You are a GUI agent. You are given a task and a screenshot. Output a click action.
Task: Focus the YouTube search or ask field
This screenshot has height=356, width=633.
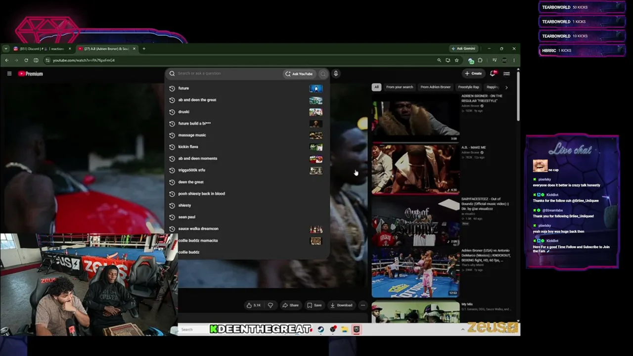(x=225, y=74)
